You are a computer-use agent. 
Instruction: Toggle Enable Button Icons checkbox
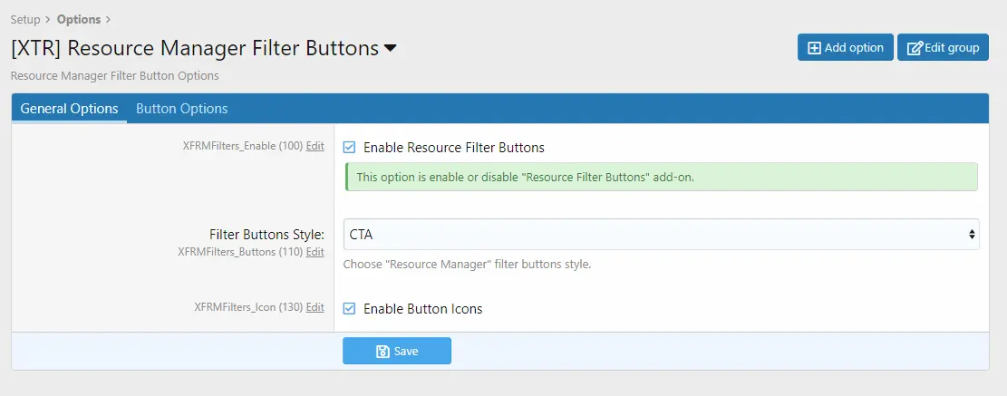349,309
